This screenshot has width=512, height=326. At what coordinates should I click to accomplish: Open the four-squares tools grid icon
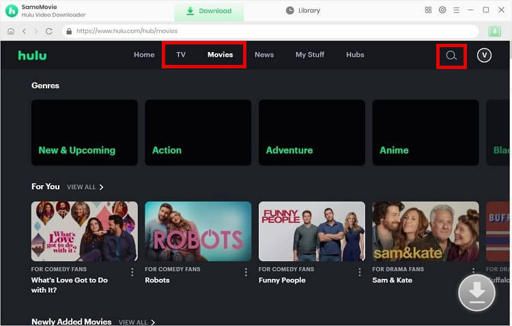point(428,10)
